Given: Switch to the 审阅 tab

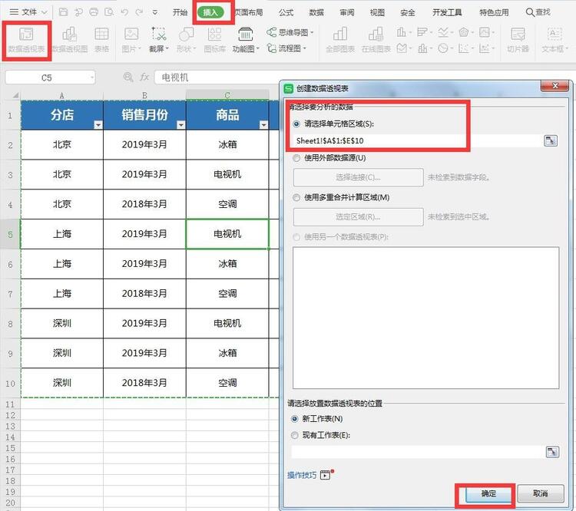Looking at the screenshot, I should click(x=347, y=12).
